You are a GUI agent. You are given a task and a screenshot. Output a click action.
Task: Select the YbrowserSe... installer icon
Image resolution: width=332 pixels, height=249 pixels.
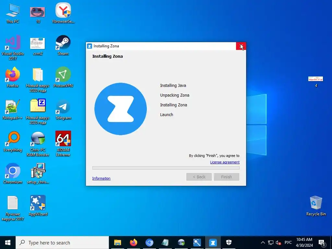(63, 13)
